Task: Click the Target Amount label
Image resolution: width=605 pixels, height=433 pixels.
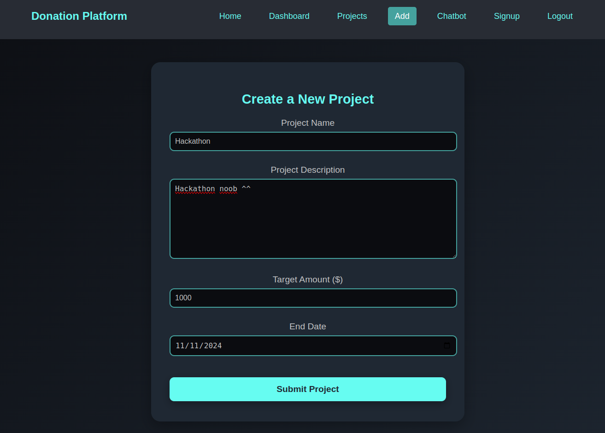Action: click(x=307, y=279)
